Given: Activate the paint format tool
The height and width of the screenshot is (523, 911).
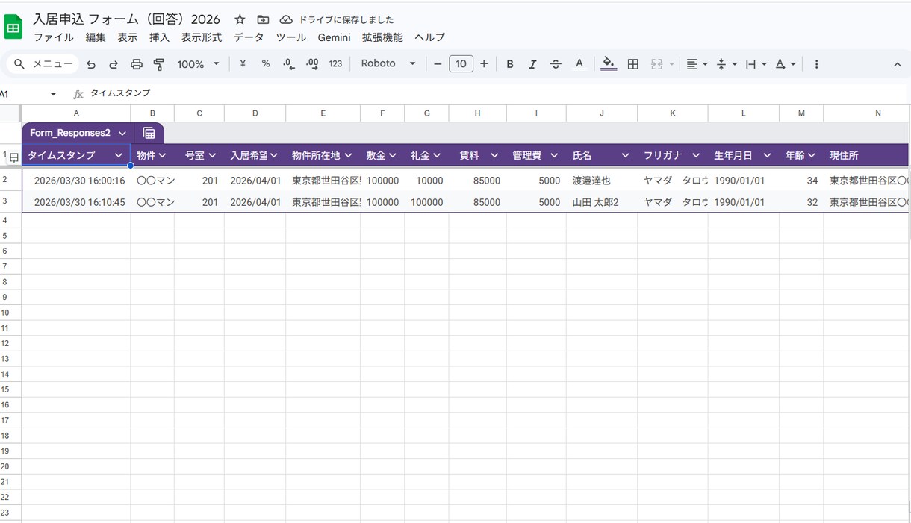Looking at the screenshot, I should coord(158,64).
